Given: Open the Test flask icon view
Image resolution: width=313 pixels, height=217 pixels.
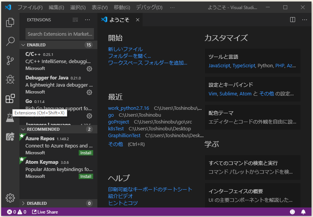Looking at the screenshot, I should click(10, 117).
